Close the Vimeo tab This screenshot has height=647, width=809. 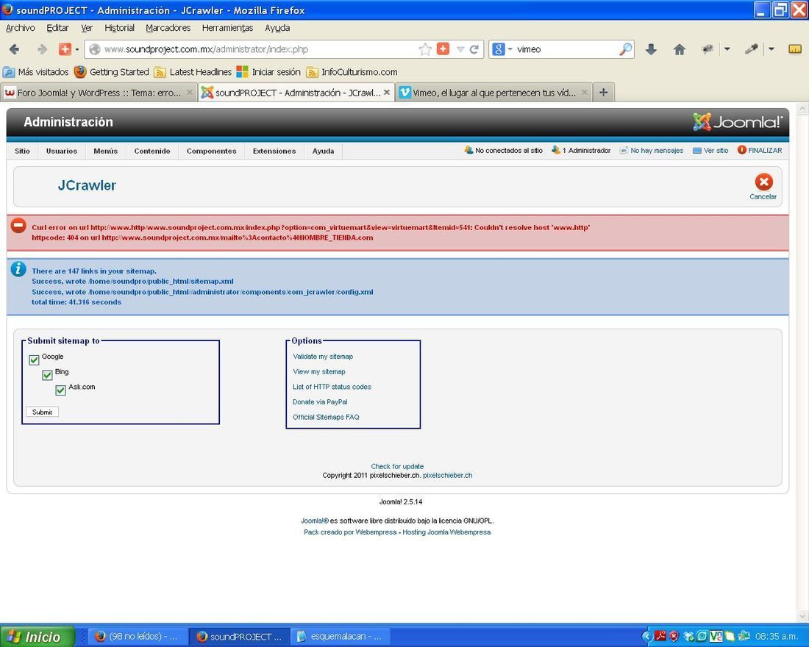point(584,93)
